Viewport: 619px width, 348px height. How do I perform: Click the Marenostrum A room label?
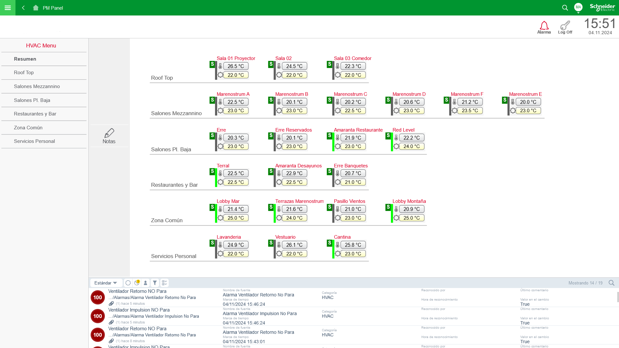(x=233, y=94)
